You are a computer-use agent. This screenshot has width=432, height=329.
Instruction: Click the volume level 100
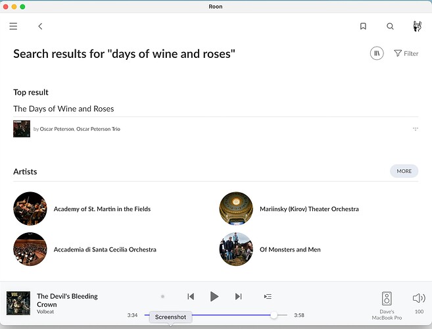tap(419, 312)
